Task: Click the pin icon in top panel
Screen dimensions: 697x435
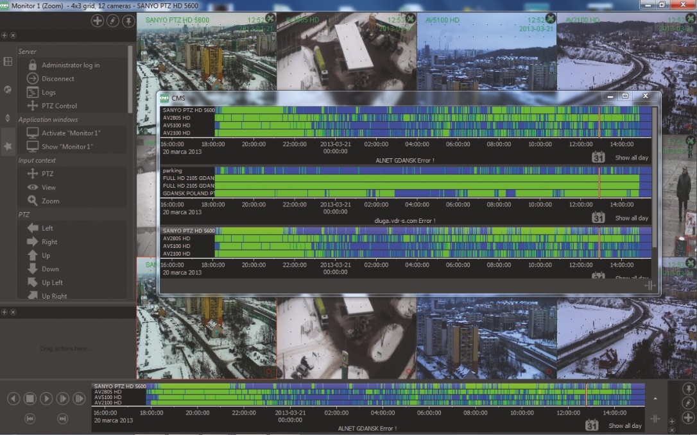Action: point(128,21)
